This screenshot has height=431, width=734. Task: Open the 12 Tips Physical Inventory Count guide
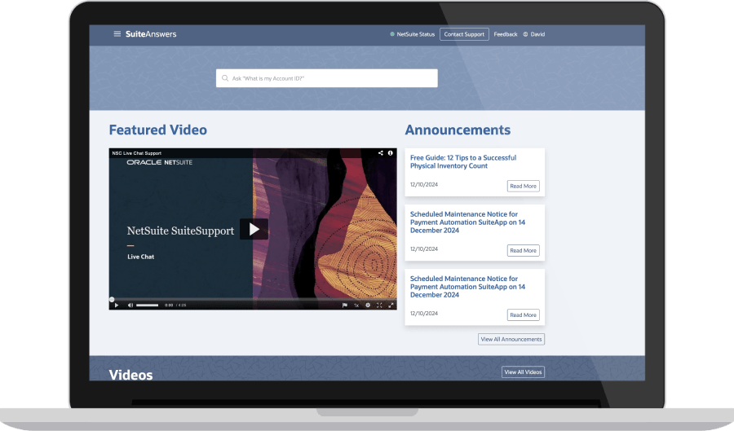pos(462,161)
